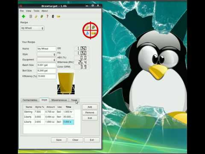The height and width of the screenshot is (154, 205).
Task: Open the fermentables grain icon in toolbar
Action: click(36, 17)
